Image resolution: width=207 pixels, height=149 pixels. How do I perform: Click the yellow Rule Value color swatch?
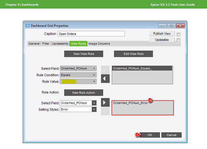(x=69, y=81)
